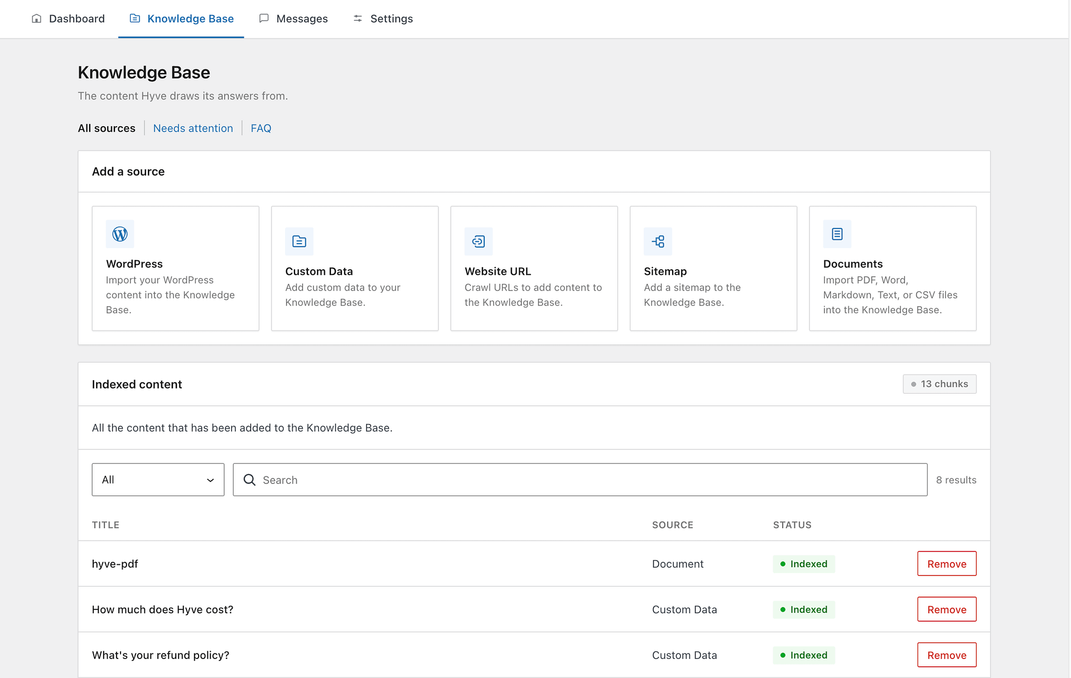Click the magnifier icon in Search field

[x=249, y=480]
